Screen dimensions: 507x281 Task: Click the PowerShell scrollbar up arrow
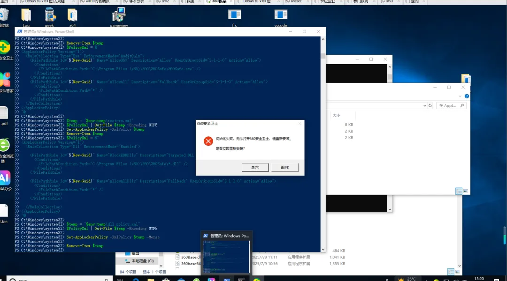click(x=323, y=39)
